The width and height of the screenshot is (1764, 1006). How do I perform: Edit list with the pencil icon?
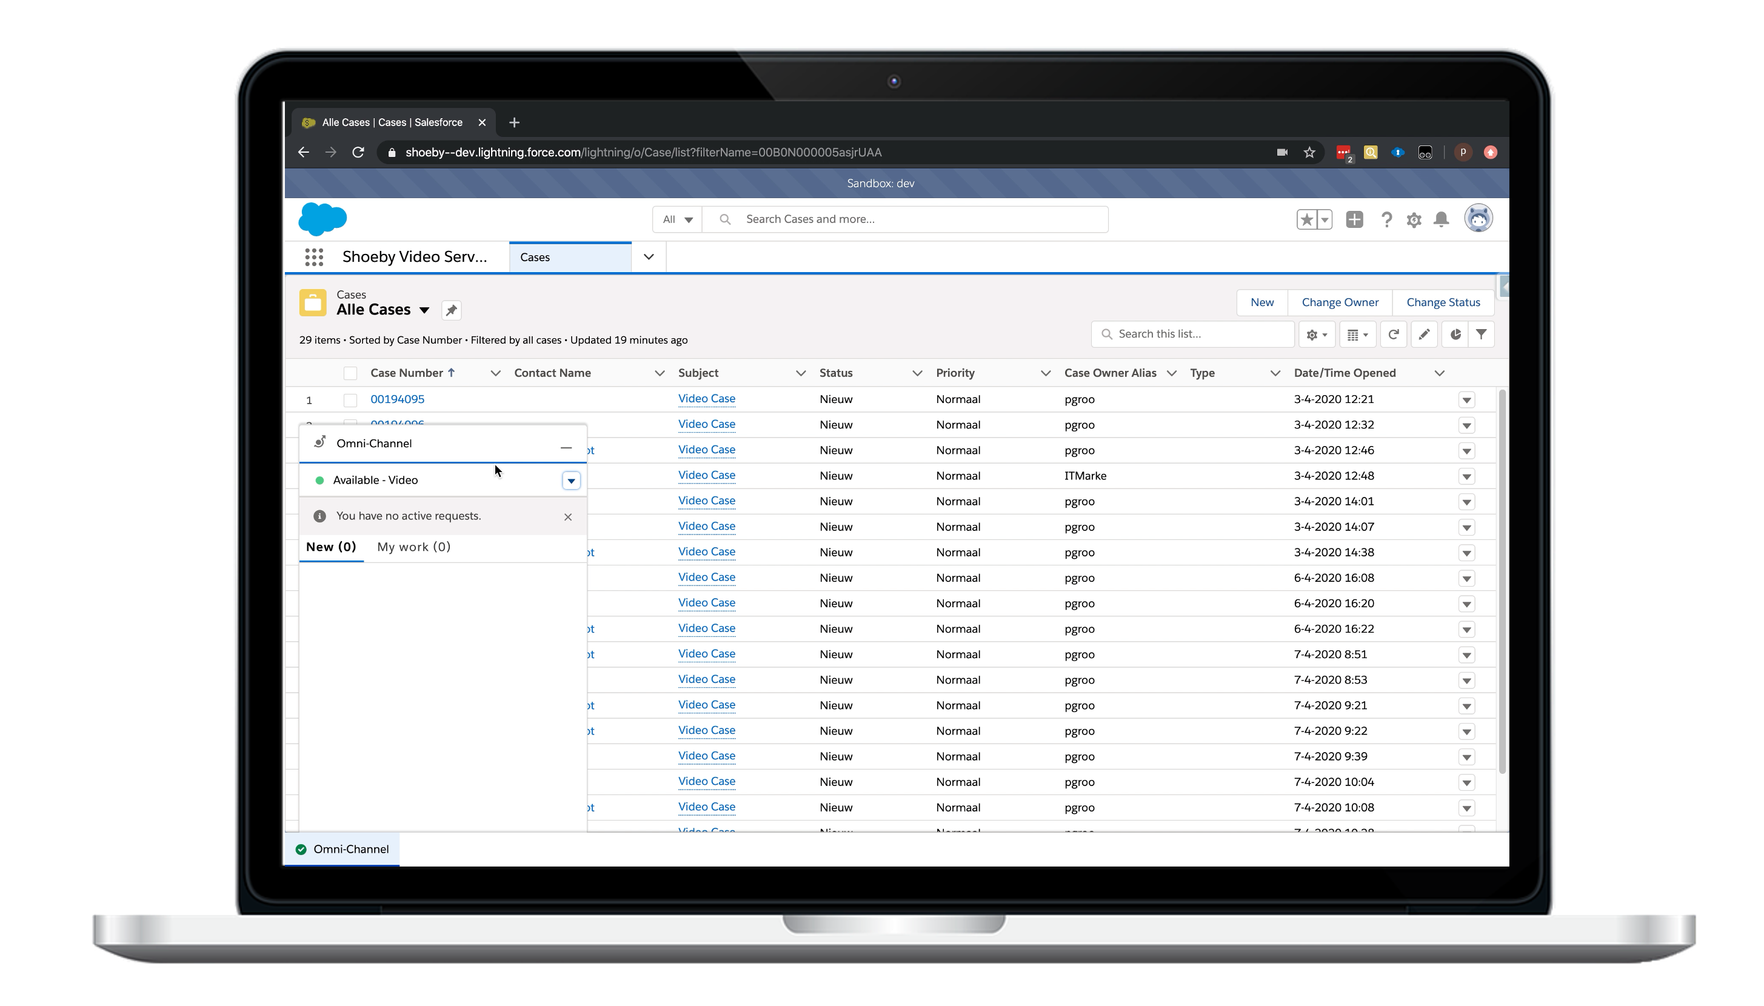[1423, 335]
